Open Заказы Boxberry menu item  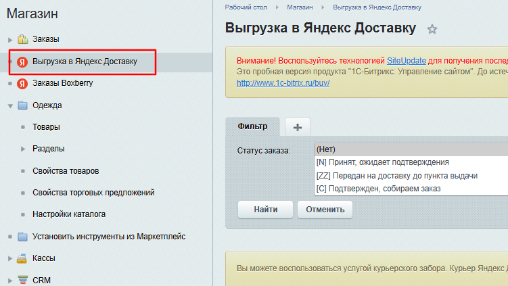click(x=62, y=83)
